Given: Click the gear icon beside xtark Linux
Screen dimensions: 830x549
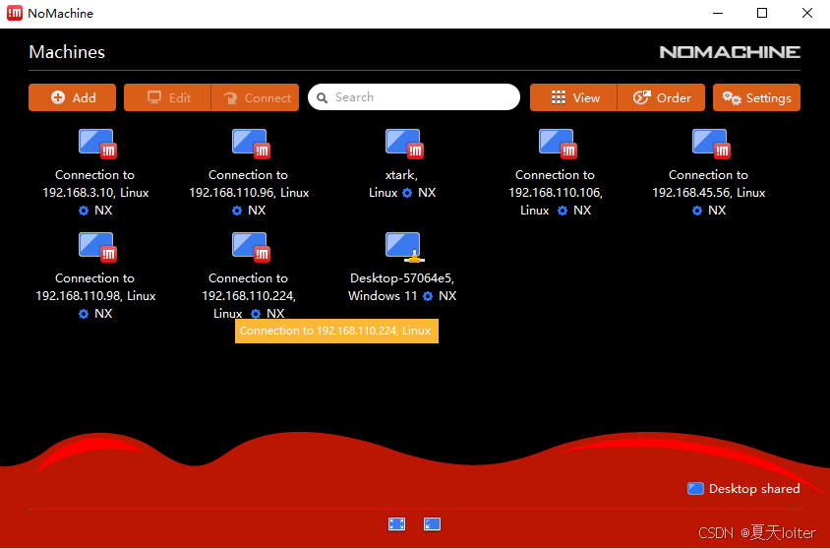Looking at the screenshot, I should coord(407,193).
